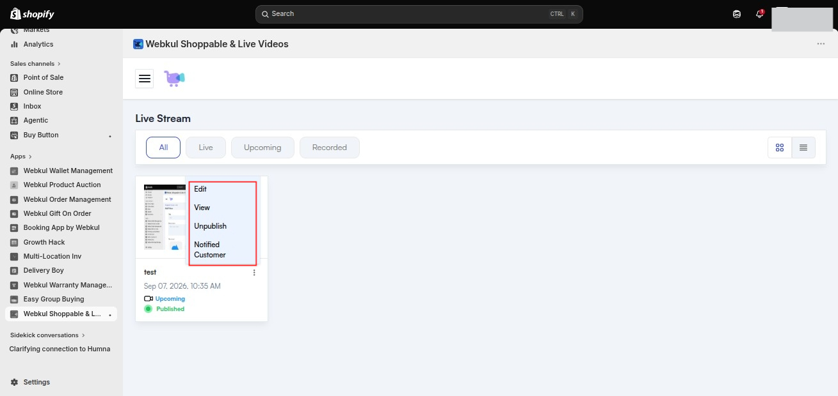Switch to grid view layout
Viewport: 838px width, 396px height.
point(780,148)
